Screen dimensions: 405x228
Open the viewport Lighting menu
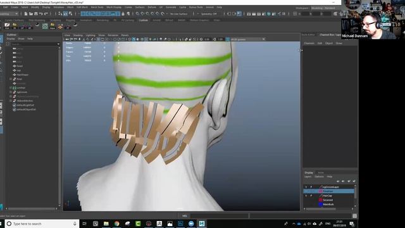pos(90,35)
